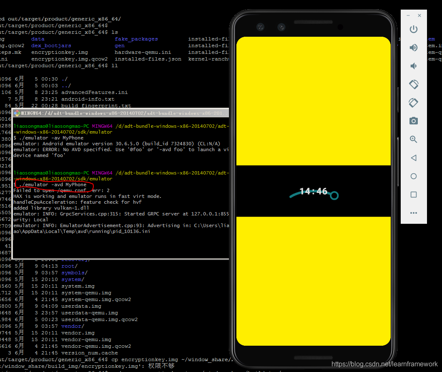The image size is (442, 372).
Task: Click the MINGW64 window title bar icon
Action: click(x=17, y=113)
